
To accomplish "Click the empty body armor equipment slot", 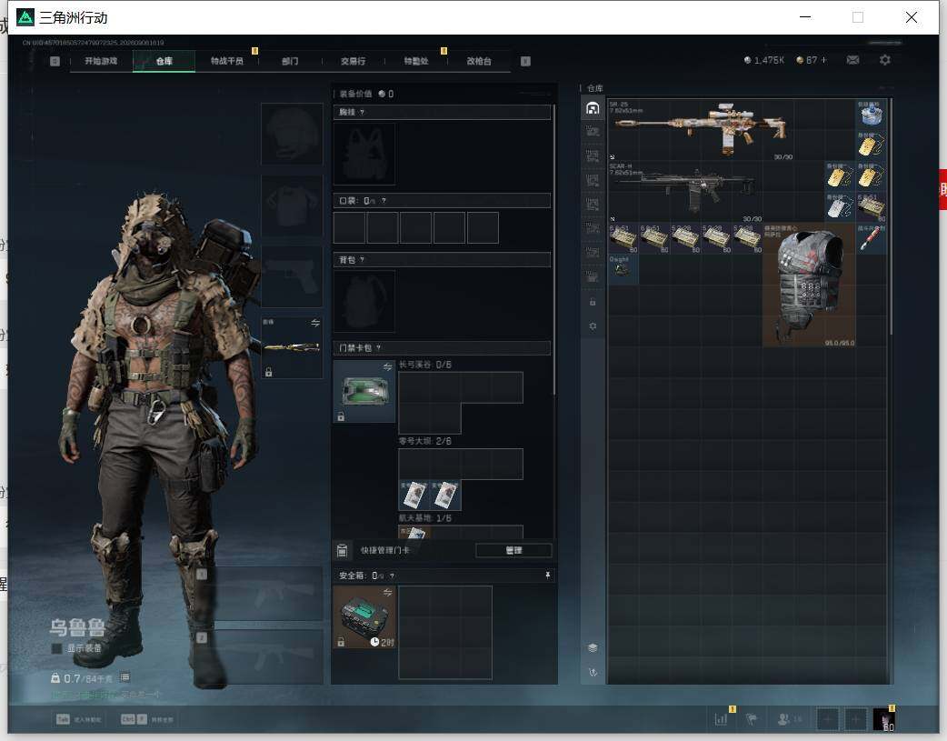I will 292,205.
